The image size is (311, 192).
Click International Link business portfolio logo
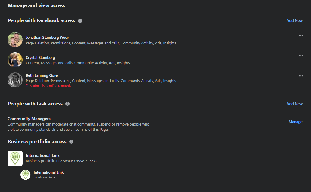coord(15,158)
